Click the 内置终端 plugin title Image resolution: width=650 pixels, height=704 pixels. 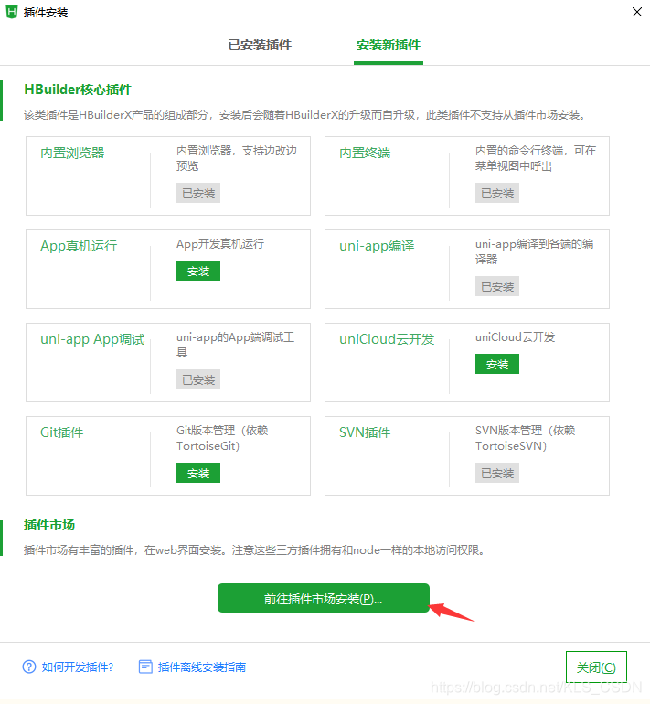tap(365, 153)
